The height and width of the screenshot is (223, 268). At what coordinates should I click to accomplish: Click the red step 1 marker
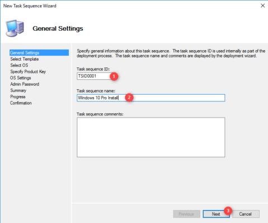pos(114,76)
